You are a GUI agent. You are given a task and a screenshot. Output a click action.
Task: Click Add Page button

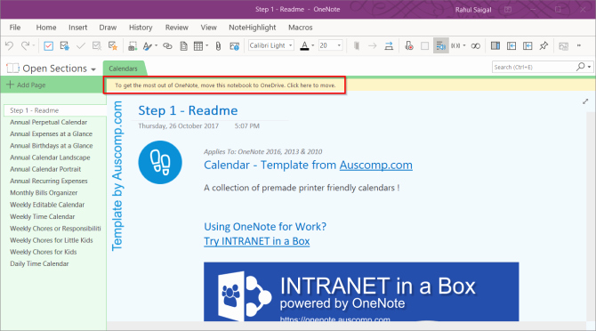point(26,85)
